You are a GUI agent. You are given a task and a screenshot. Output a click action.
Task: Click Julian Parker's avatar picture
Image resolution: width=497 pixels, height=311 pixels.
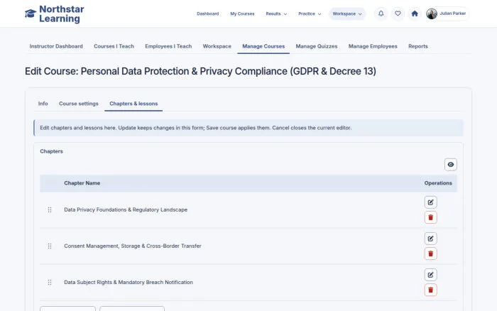point(432,13)
